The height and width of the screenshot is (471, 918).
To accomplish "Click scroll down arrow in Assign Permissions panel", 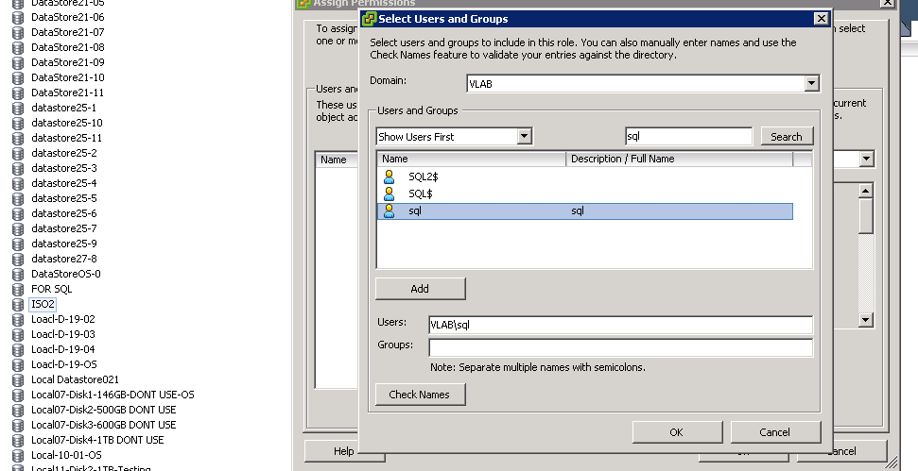I will 866,320.
